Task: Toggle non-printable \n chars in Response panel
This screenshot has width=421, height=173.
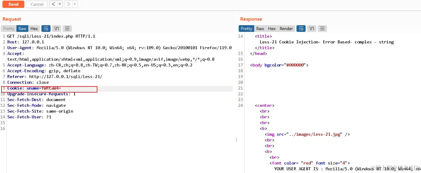Action: tap(312, 29)
